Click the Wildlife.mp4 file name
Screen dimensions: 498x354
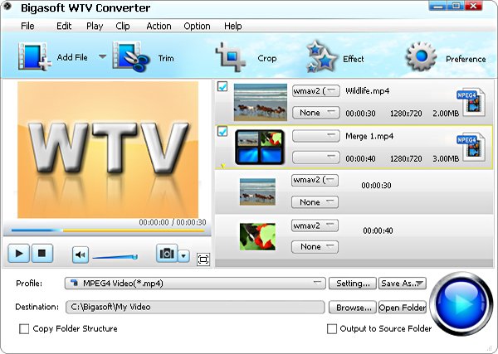367,91
